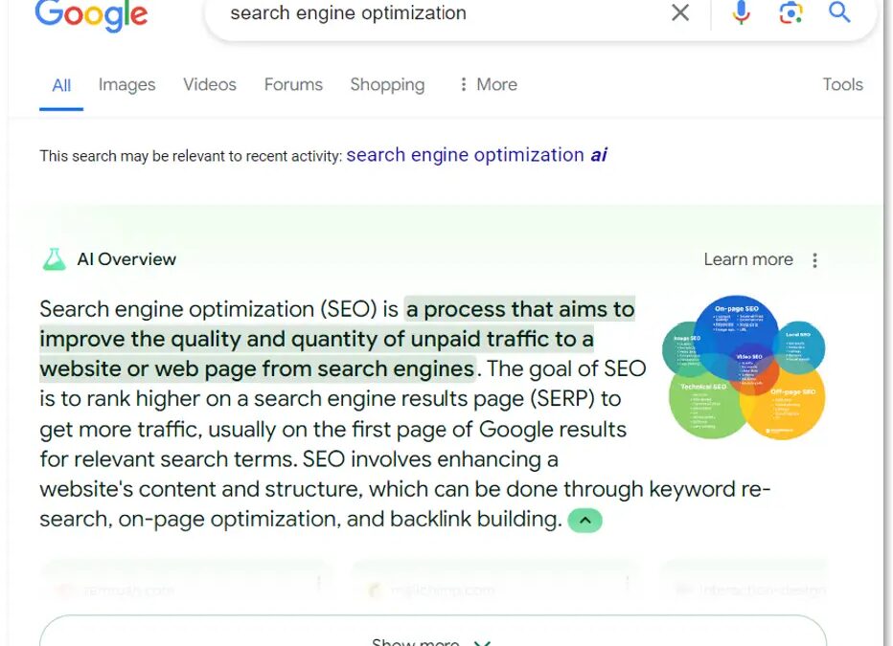Switch to the Shopping tab
893x646 pixels.
(387, 85)
